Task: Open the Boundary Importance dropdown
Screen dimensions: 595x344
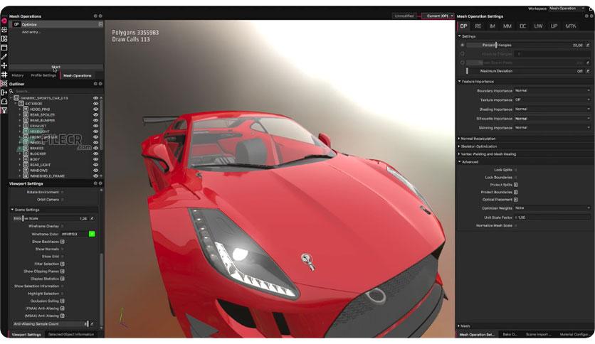Action: tap(552, 90)
